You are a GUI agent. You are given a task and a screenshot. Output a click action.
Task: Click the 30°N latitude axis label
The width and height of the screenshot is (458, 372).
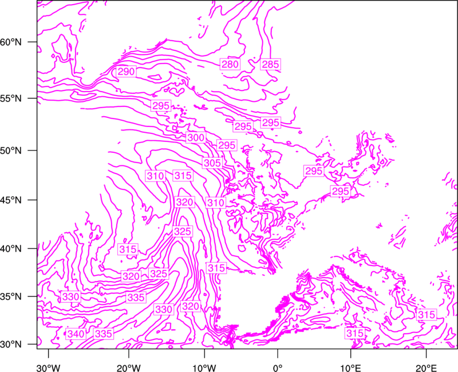pos(11,345)
